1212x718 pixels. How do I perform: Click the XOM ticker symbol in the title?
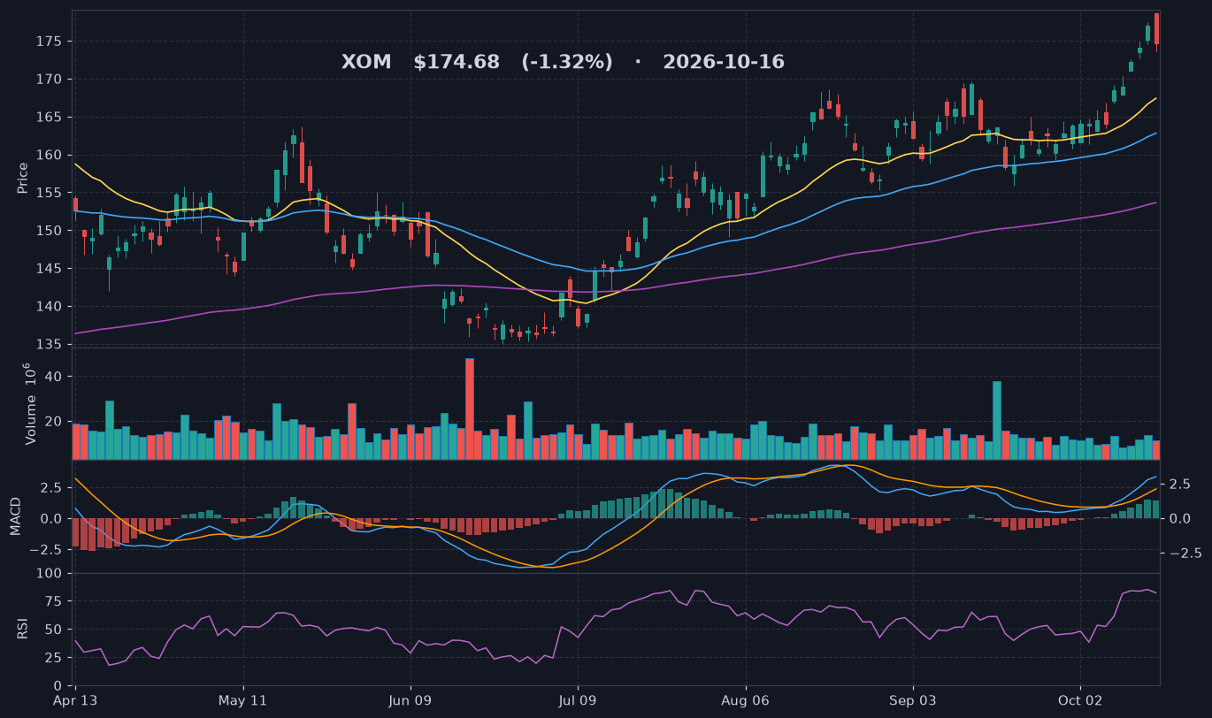tap(367, 62)
